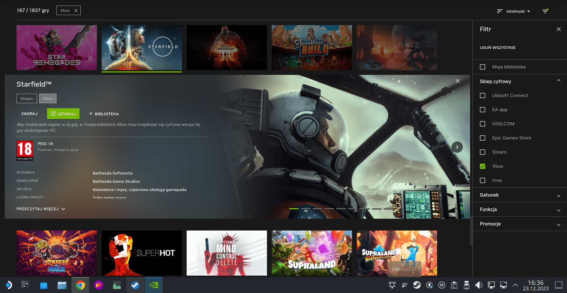Check the Steam store filter

(483, 152)
